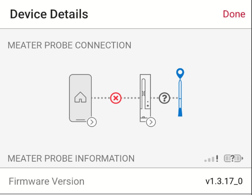Viewport: 252px width, 195px height.
Task: Click the MEATER PROBE CONNECTION header
Action: click(69, 45)
